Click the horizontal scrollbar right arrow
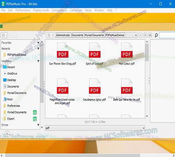Image resolution: width=175 pixels, height=157 pixels. pyautogui.click(x=173, y=155)
